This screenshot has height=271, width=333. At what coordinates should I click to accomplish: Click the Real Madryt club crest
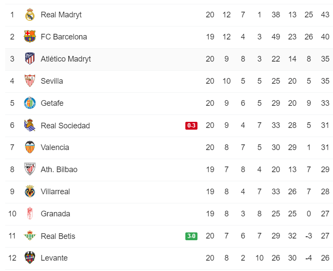click(29, 15)
